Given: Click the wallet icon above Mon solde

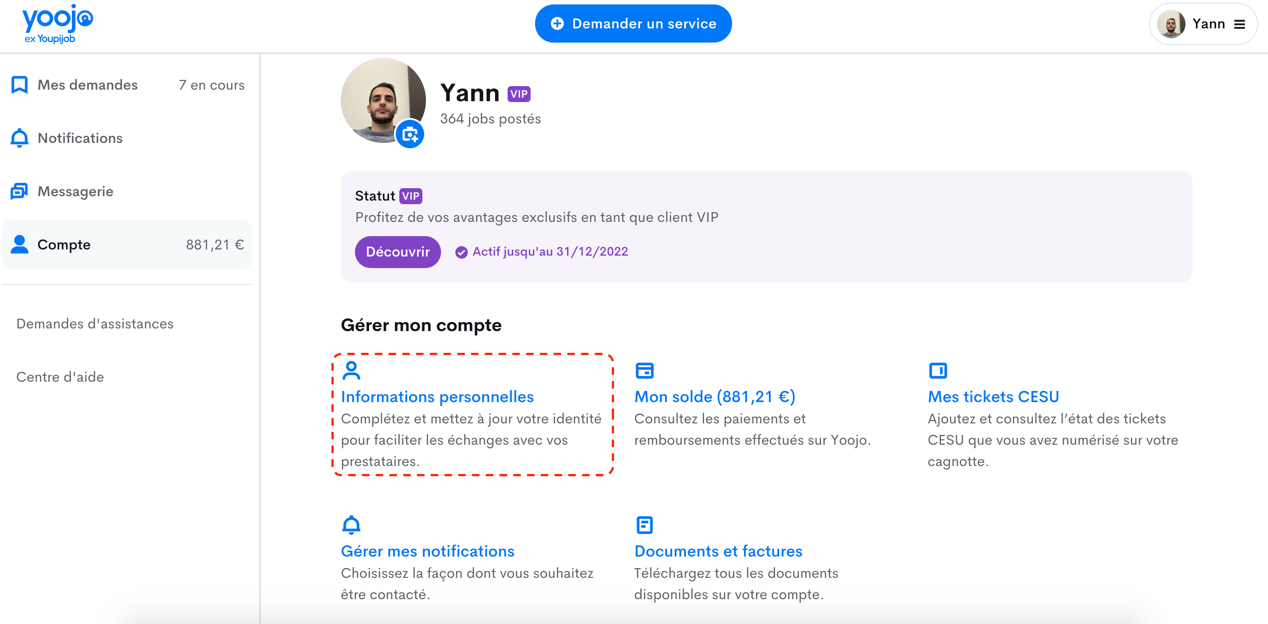Looking at the screenshot, I should 644,371.
